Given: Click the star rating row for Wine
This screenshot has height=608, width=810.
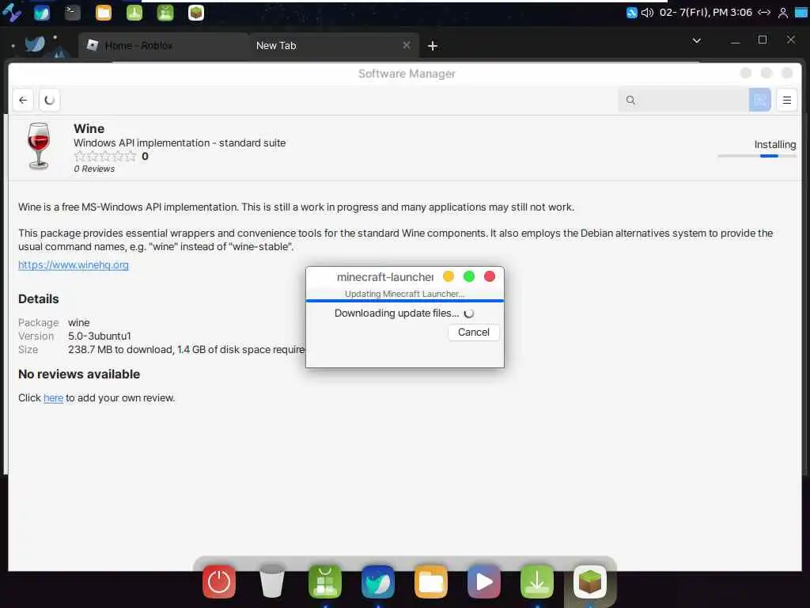Looking at the screenshot, I should 105,156.
